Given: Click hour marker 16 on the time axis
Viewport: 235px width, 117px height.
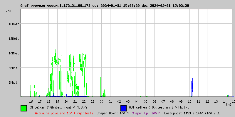Looking at the screenshot, I should [x=31, y=101].
